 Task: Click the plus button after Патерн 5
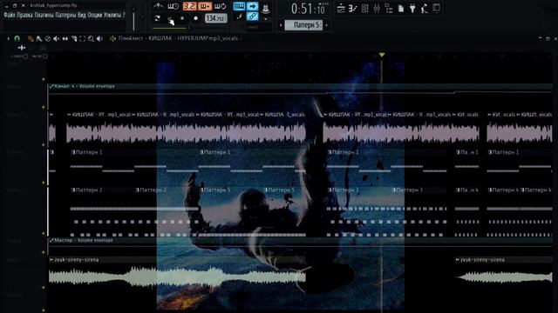coord(326,25)
